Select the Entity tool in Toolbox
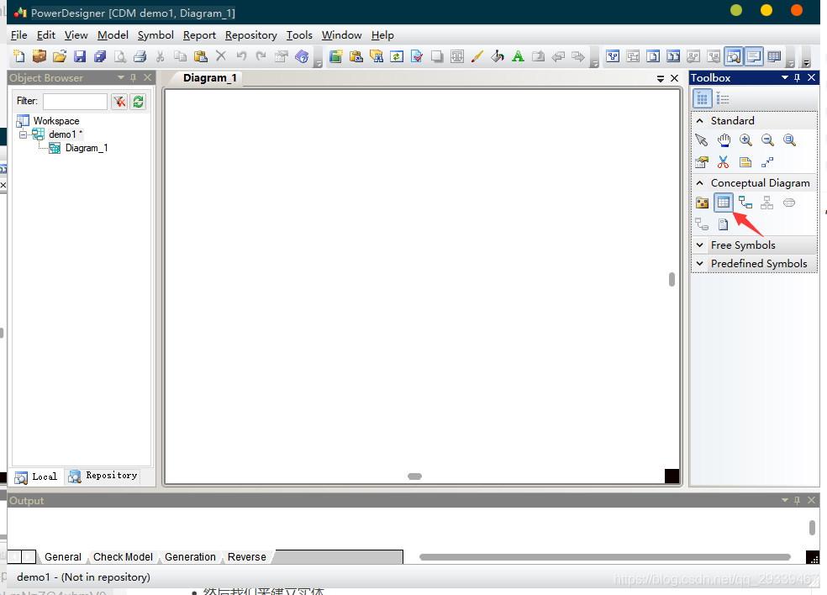Viewport: 827px width, 595px height. coord(723,203)
